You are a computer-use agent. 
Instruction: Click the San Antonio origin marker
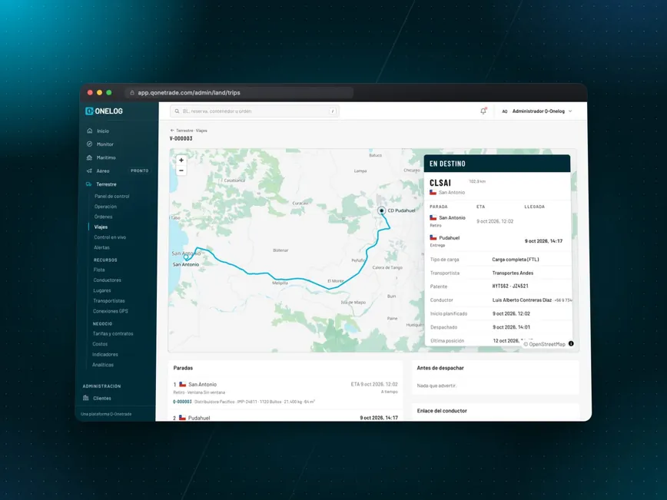[x=186, y=257]
